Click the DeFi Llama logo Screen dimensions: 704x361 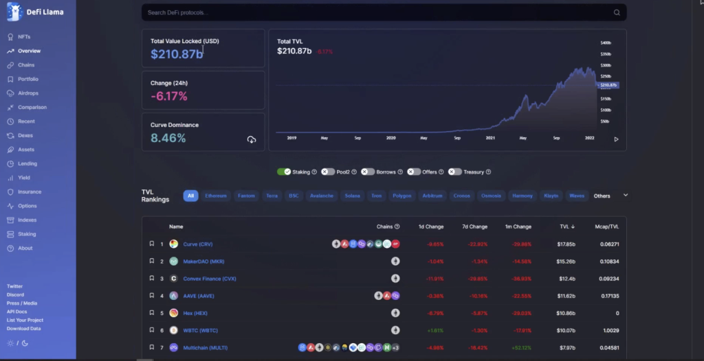(36, 12)
